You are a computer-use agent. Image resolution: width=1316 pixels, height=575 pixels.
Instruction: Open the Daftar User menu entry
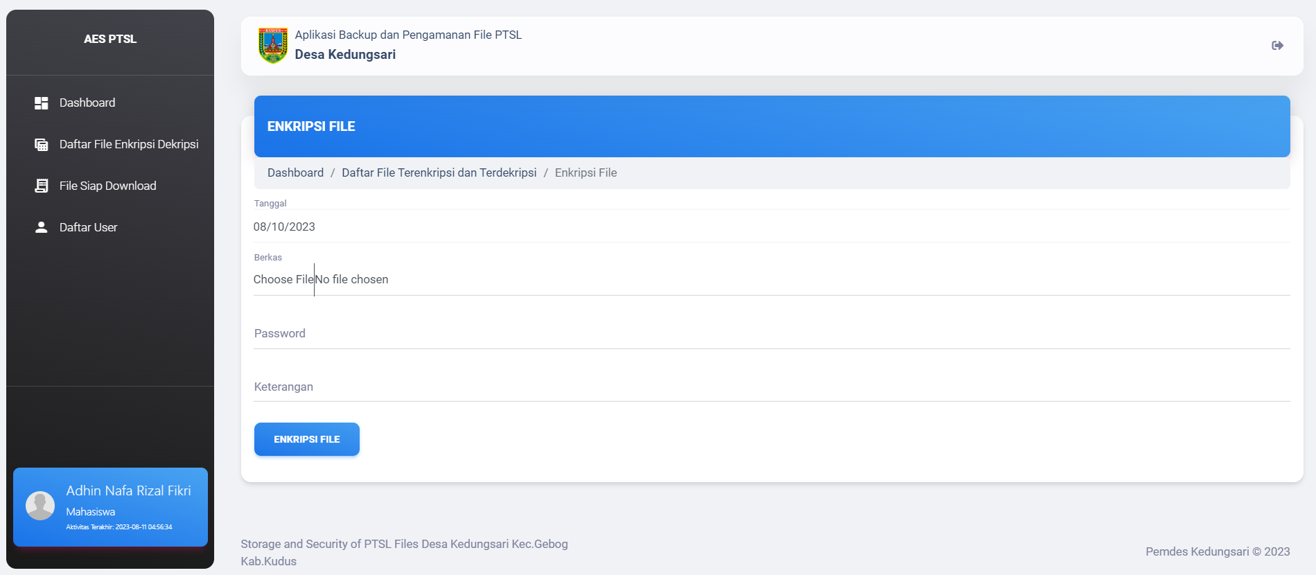[89, 227]
